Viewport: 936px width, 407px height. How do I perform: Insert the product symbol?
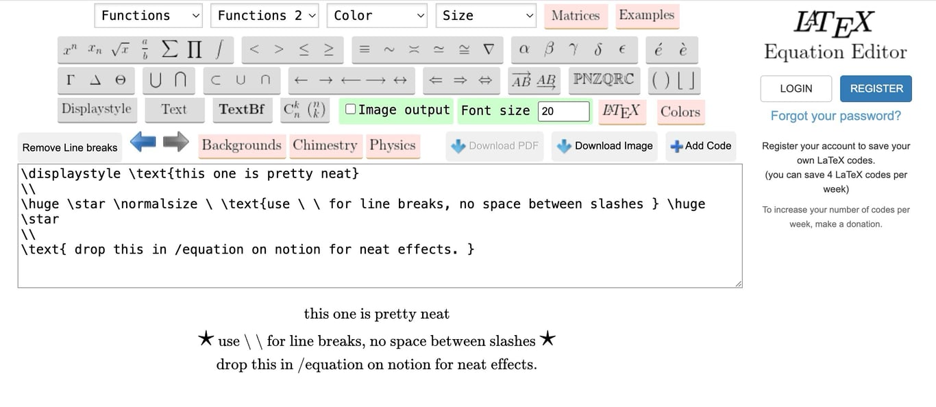[193, 49]
